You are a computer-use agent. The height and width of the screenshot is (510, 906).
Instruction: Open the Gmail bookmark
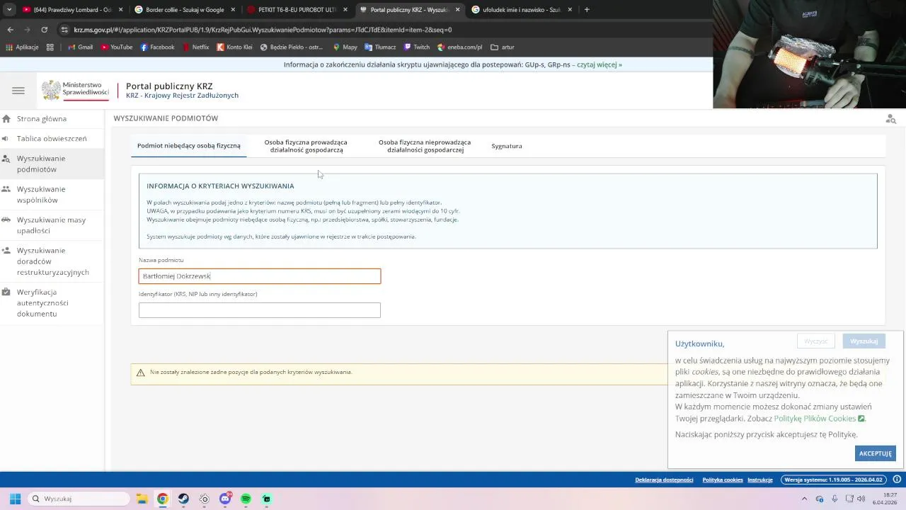(80, 47)
